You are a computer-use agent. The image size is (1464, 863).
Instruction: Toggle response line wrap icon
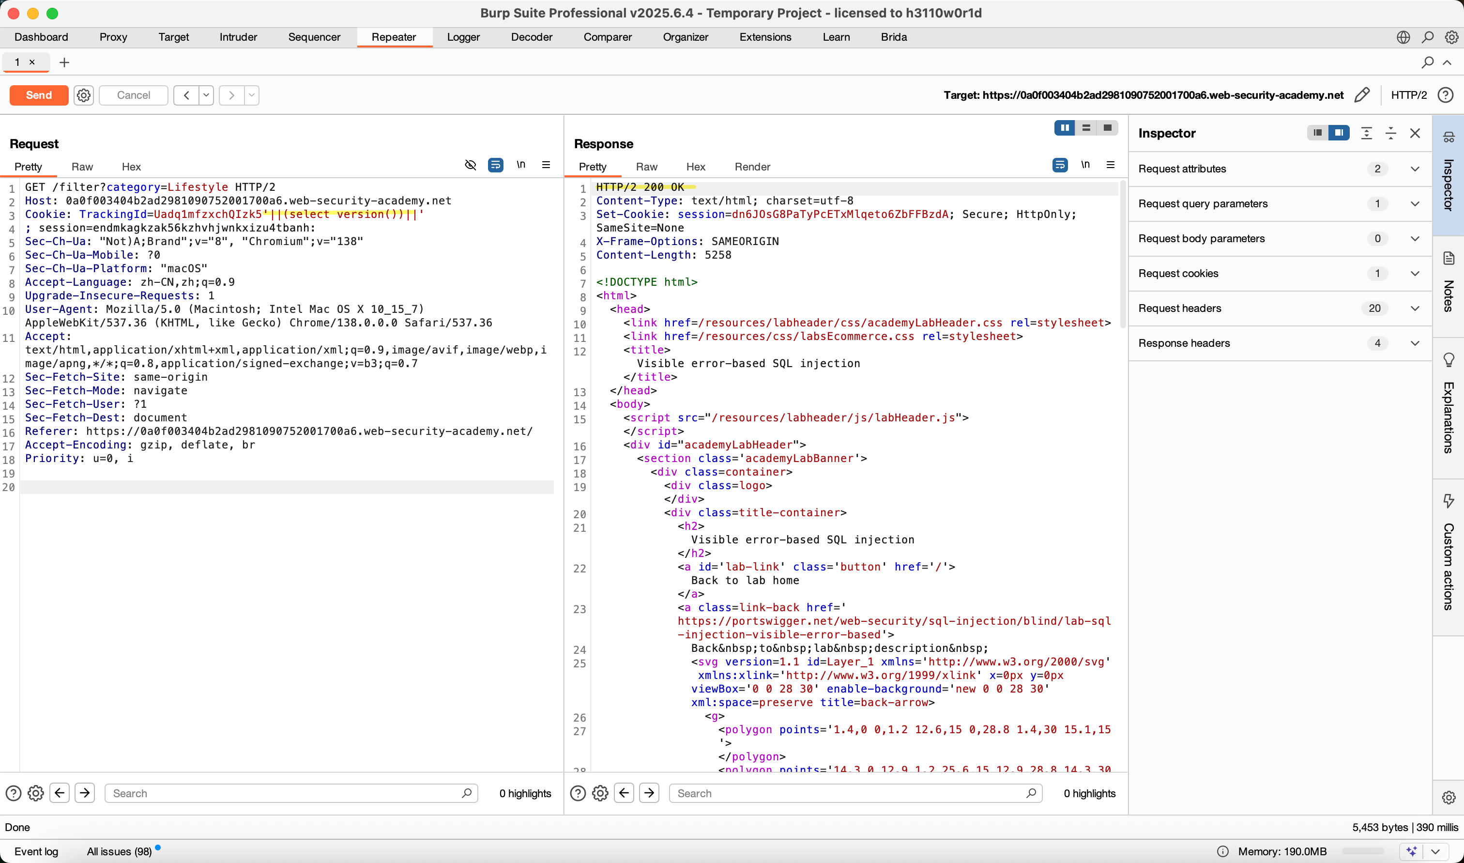tap(1059, 165)
